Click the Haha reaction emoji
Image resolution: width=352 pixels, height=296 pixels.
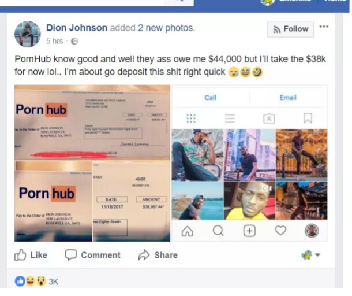pyautogui.click(x=31, y=282)
